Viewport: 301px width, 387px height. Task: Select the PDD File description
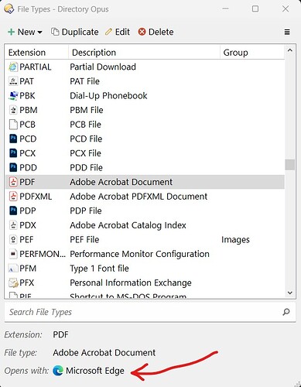point(86,168)
